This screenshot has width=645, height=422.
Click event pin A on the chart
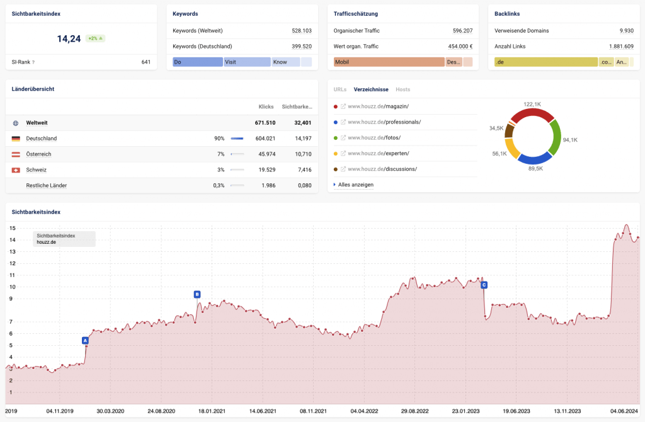[85, 341]
